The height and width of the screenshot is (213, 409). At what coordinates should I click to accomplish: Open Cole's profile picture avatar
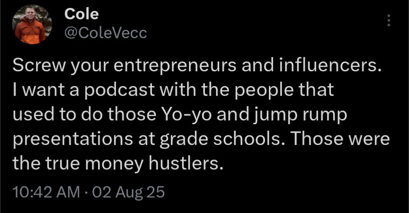tap(32, 25)
